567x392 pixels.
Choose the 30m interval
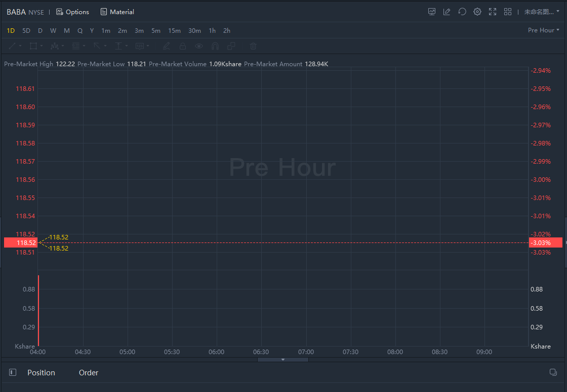pyautogui.click(x=194, y=31)
